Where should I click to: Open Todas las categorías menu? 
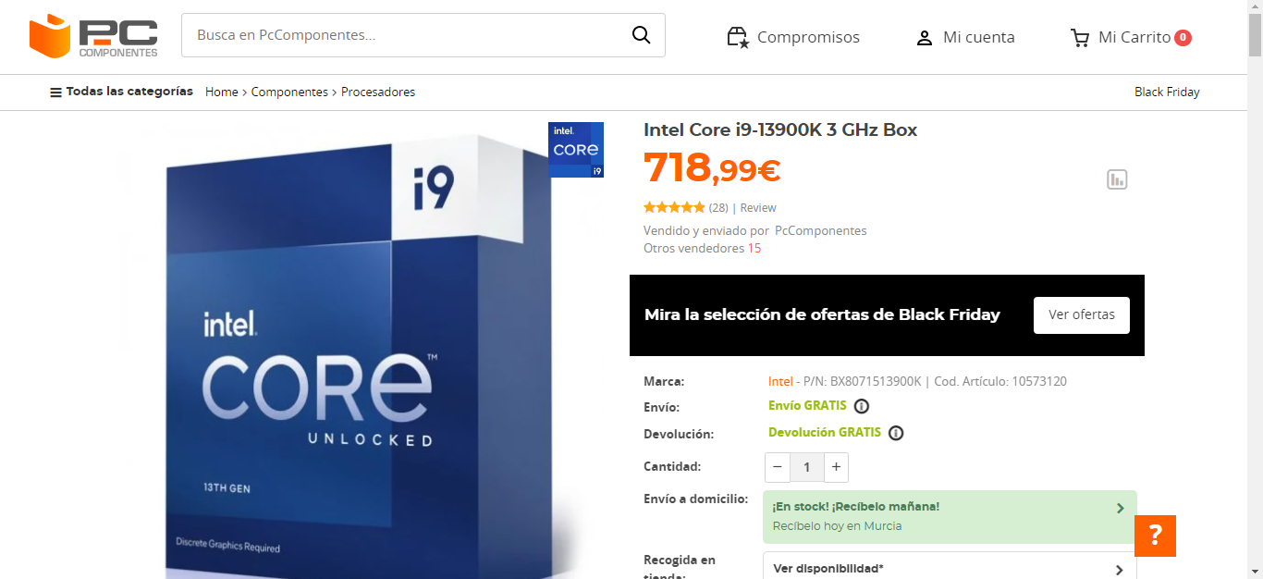coord(121,92)
